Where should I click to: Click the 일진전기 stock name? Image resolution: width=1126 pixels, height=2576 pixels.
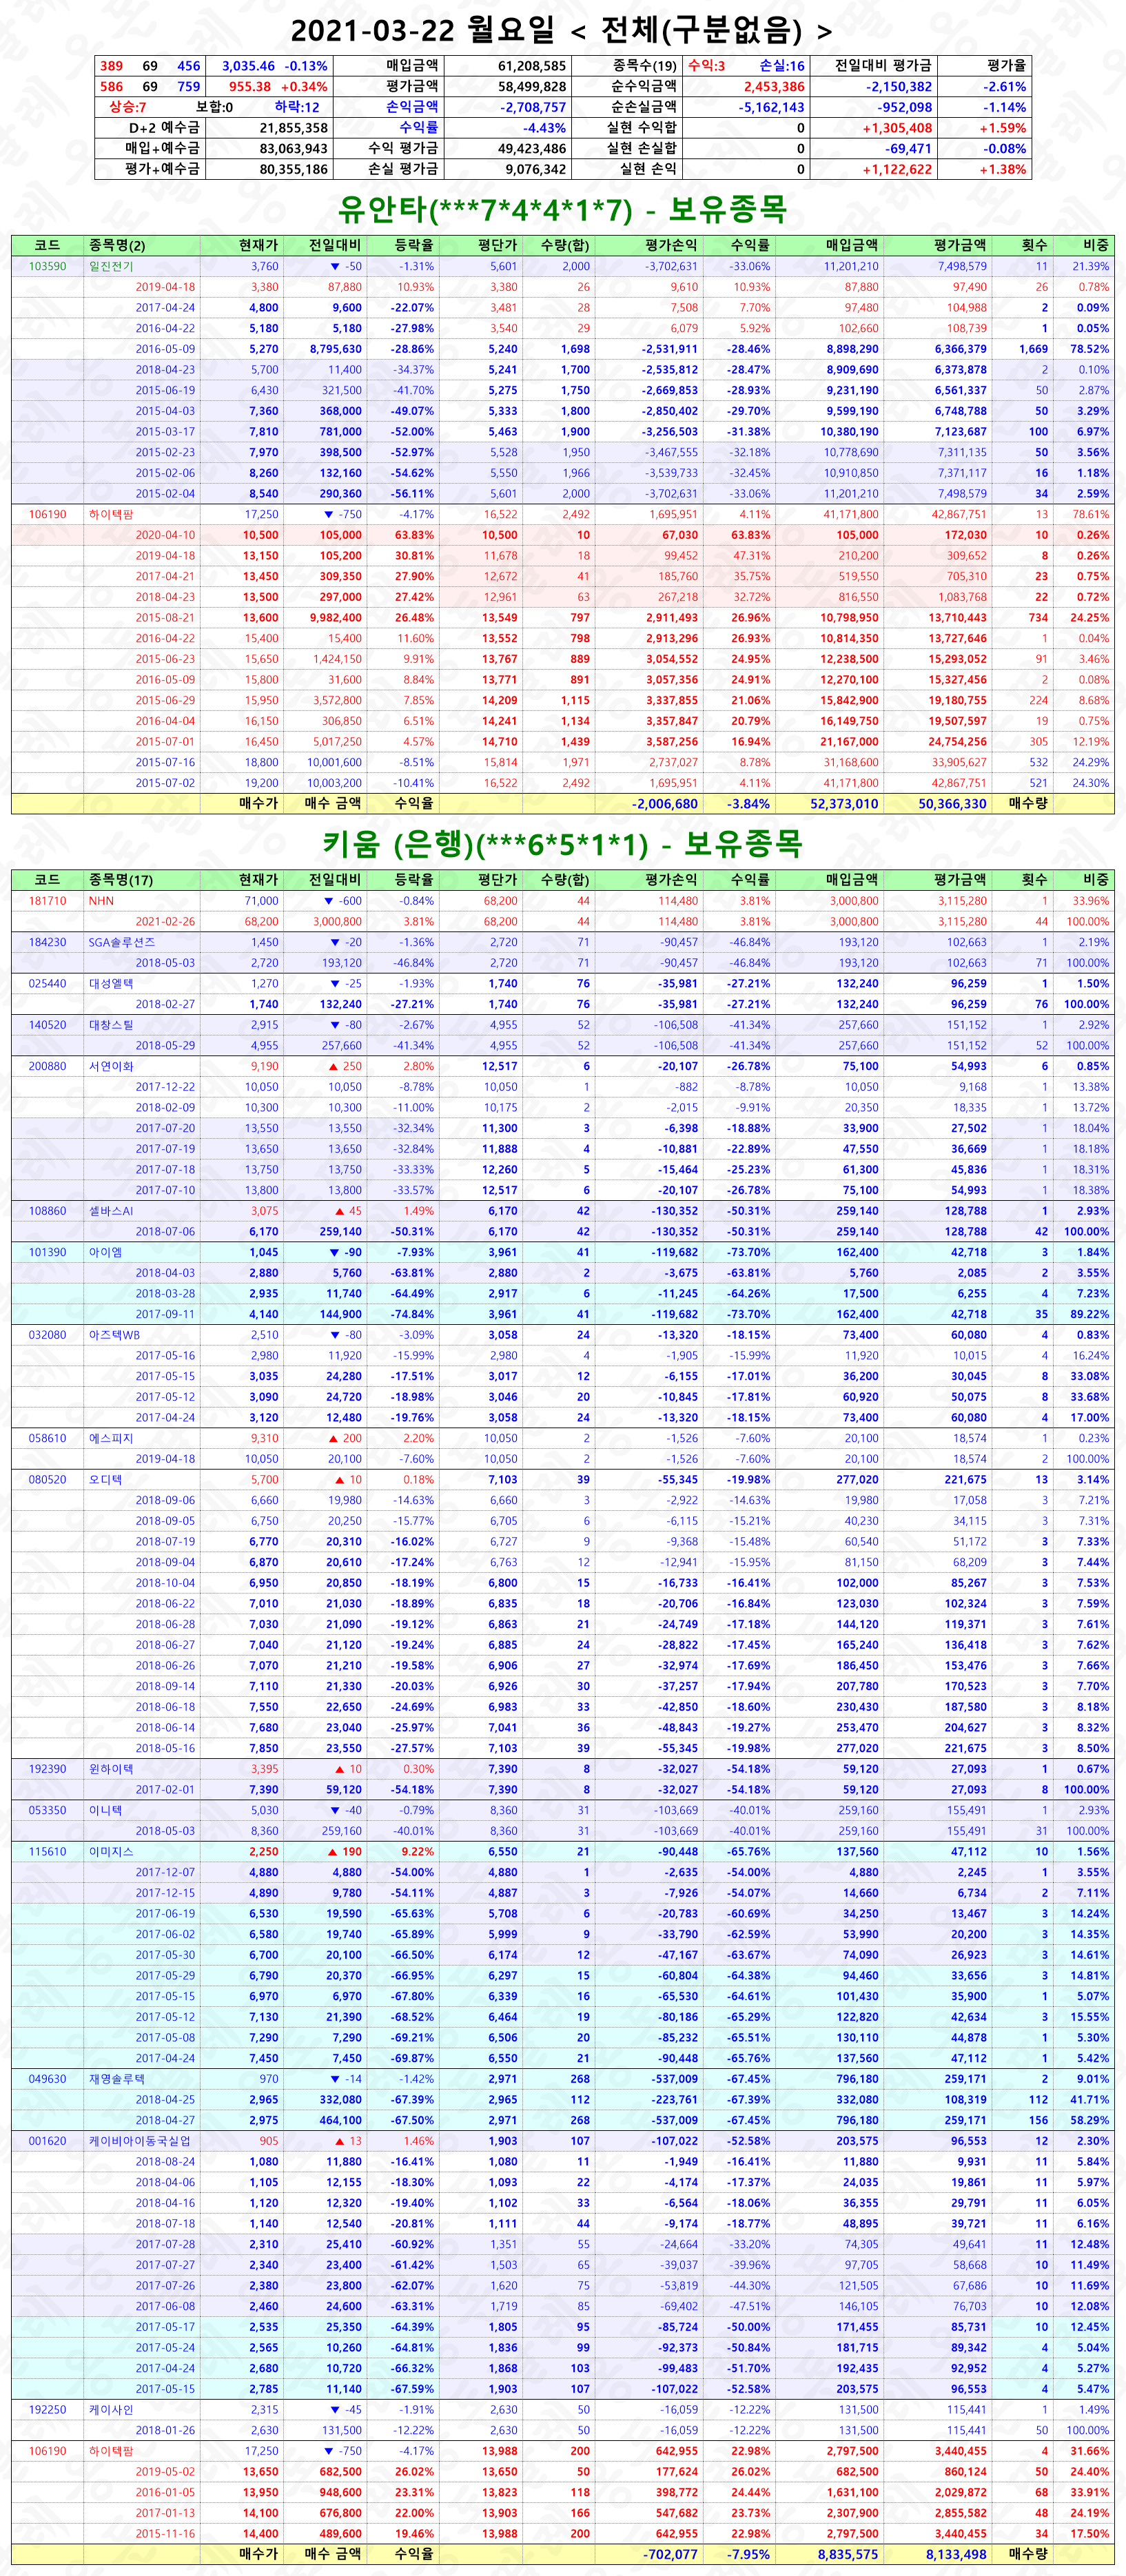111,266
